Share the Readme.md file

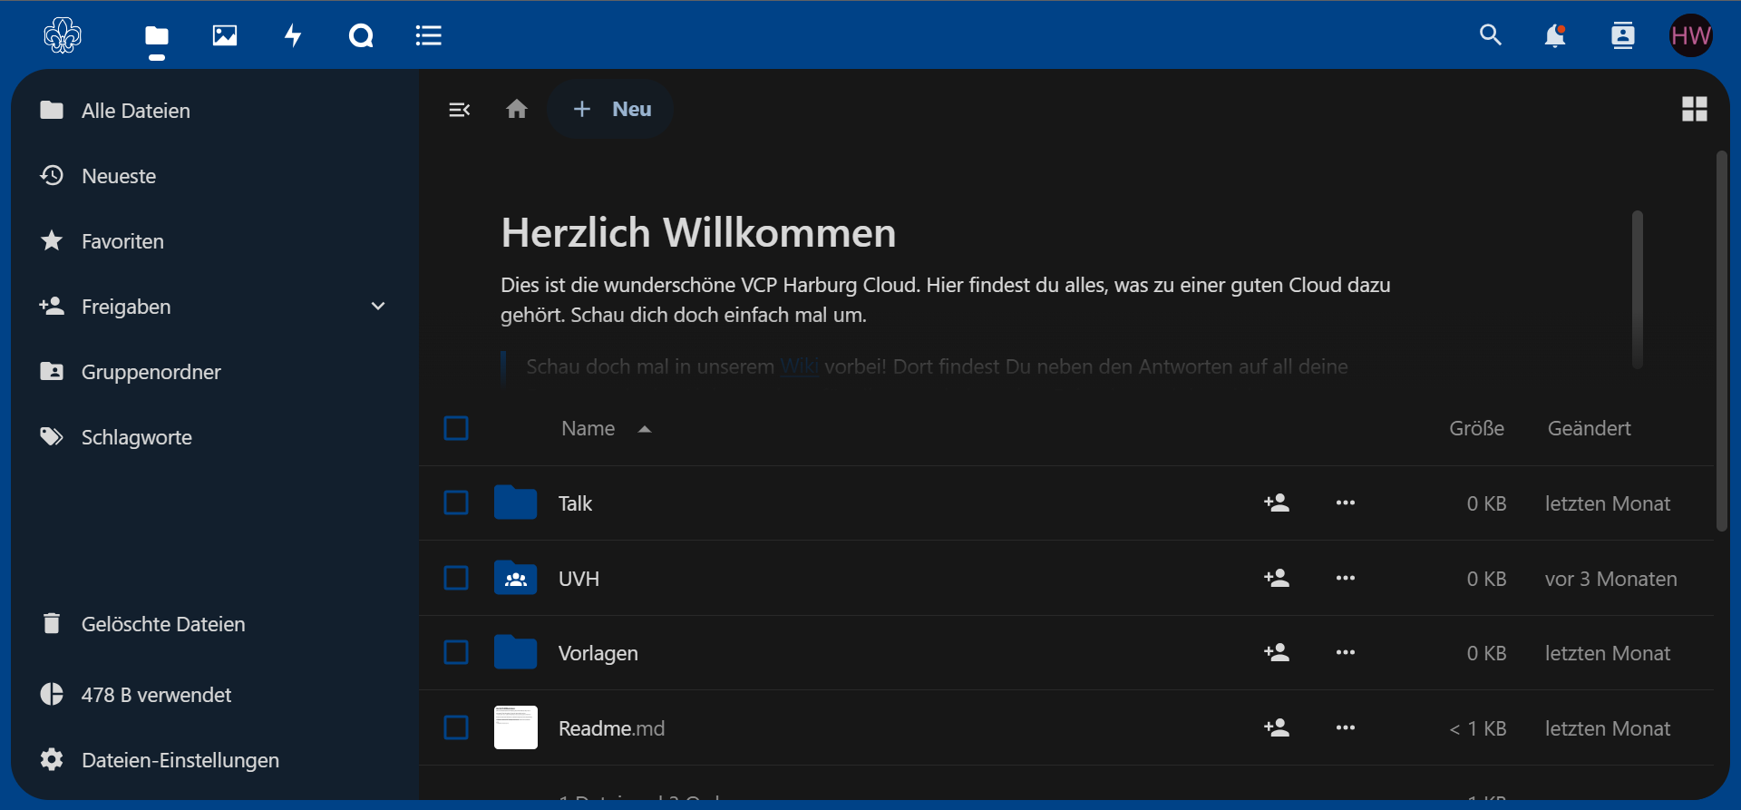coord(1277,727)
